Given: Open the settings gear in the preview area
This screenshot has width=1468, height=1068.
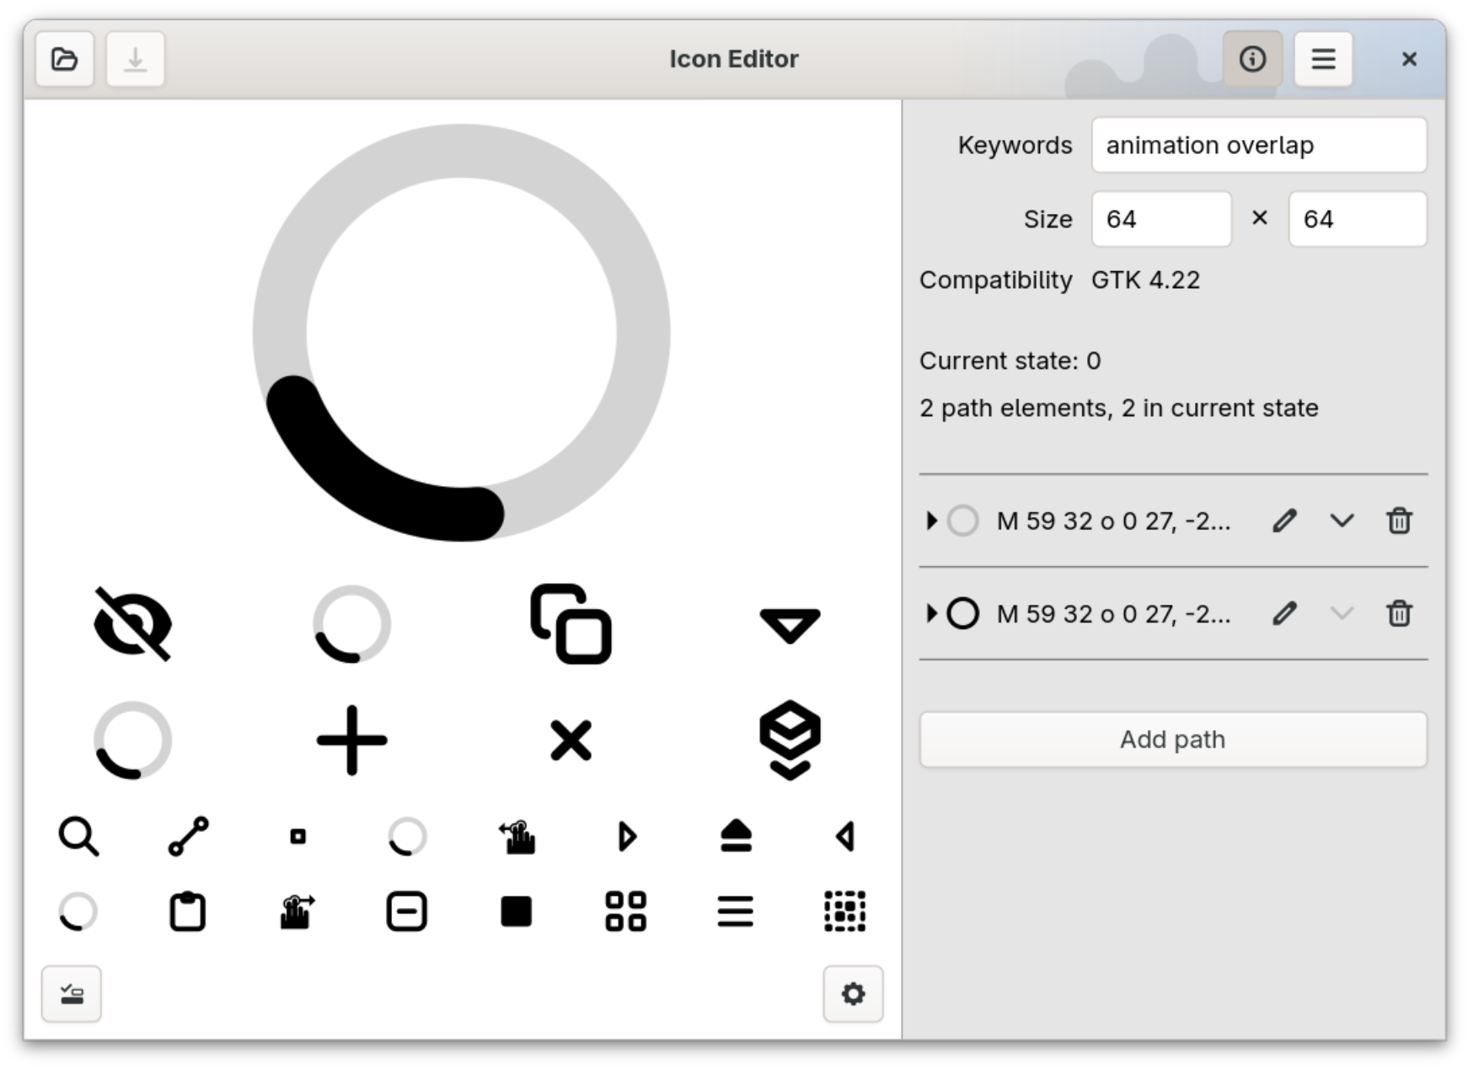Looking at the screenshot, I should point(854,994).
